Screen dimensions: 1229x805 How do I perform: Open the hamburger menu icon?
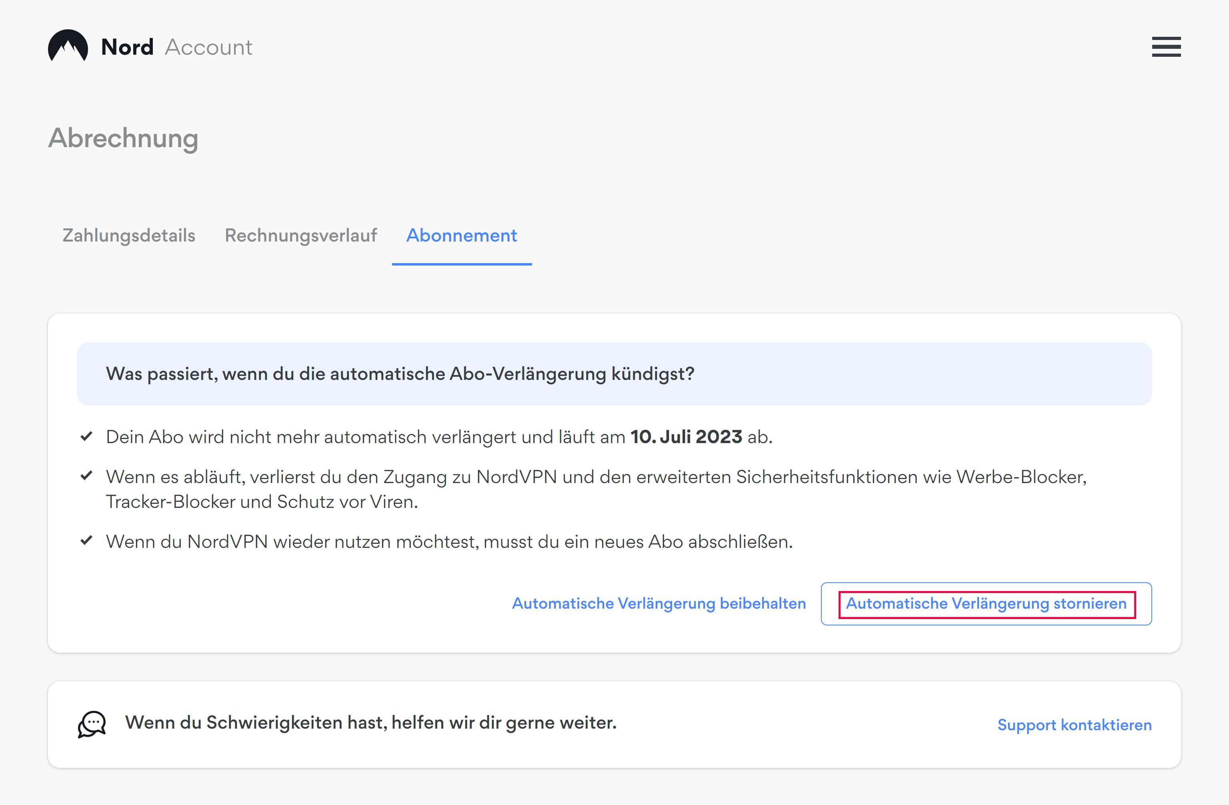[x=1166, y=47]
